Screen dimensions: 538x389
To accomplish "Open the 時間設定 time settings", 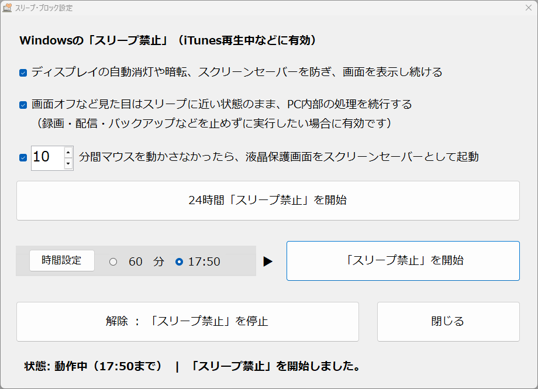I will (61, 260).
